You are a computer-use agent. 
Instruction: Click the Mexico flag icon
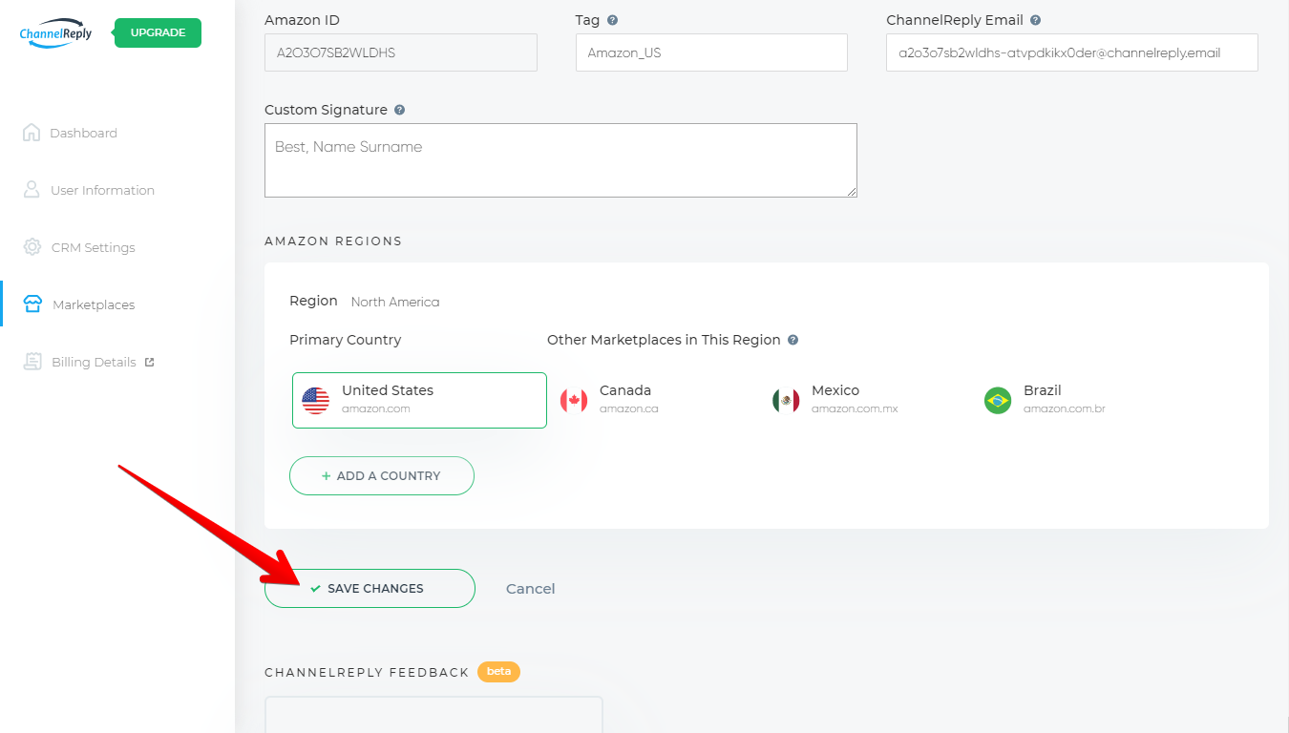click(786, 401)
